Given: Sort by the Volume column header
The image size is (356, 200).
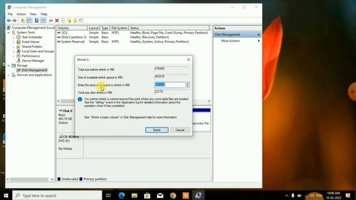Looking at the screenshot, I should (x=72, y=28).
